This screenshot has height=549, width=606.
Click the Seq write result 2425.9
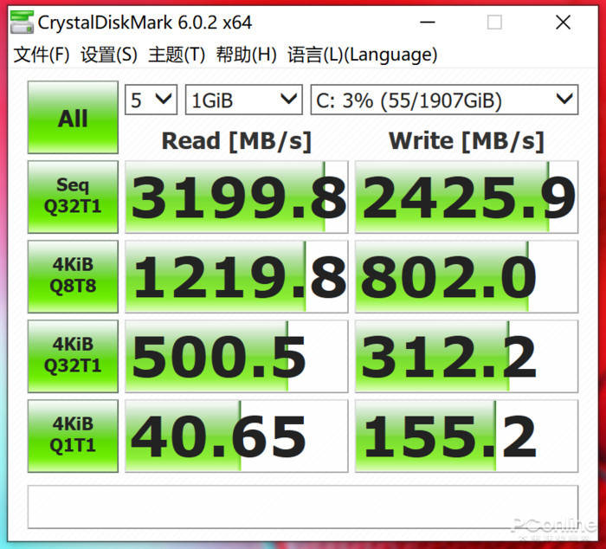pyautogui.click(x=467, y=197)
